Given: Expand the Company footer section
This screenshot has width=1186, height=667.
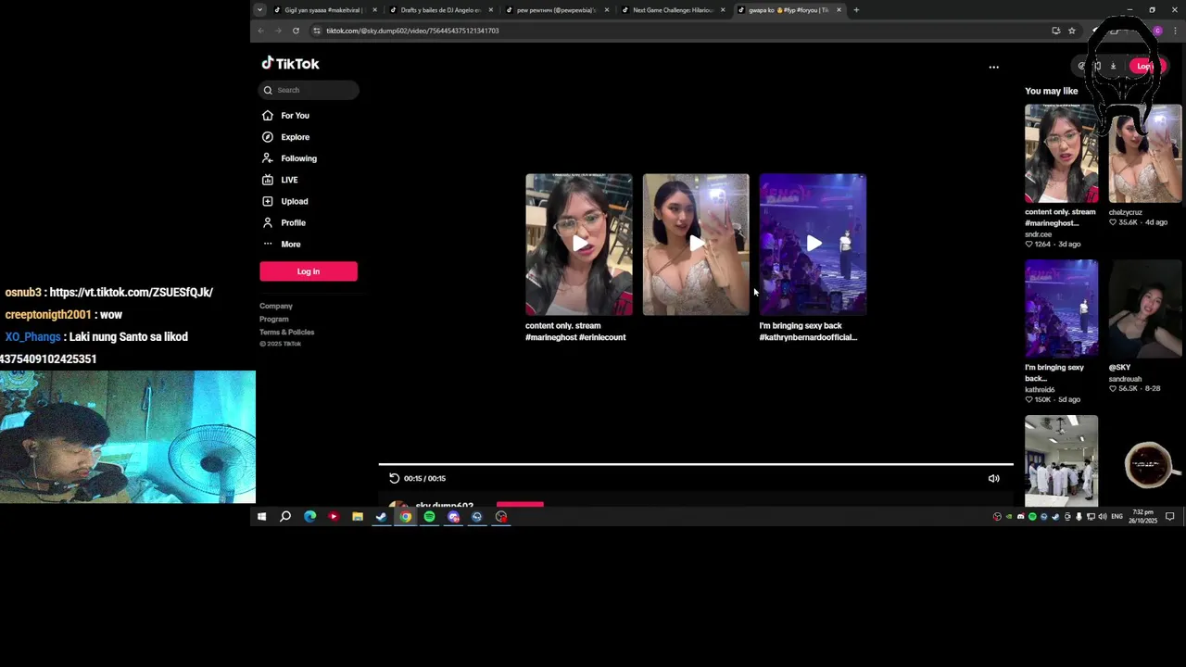Looking at the screenshot, I should point(276,306).
